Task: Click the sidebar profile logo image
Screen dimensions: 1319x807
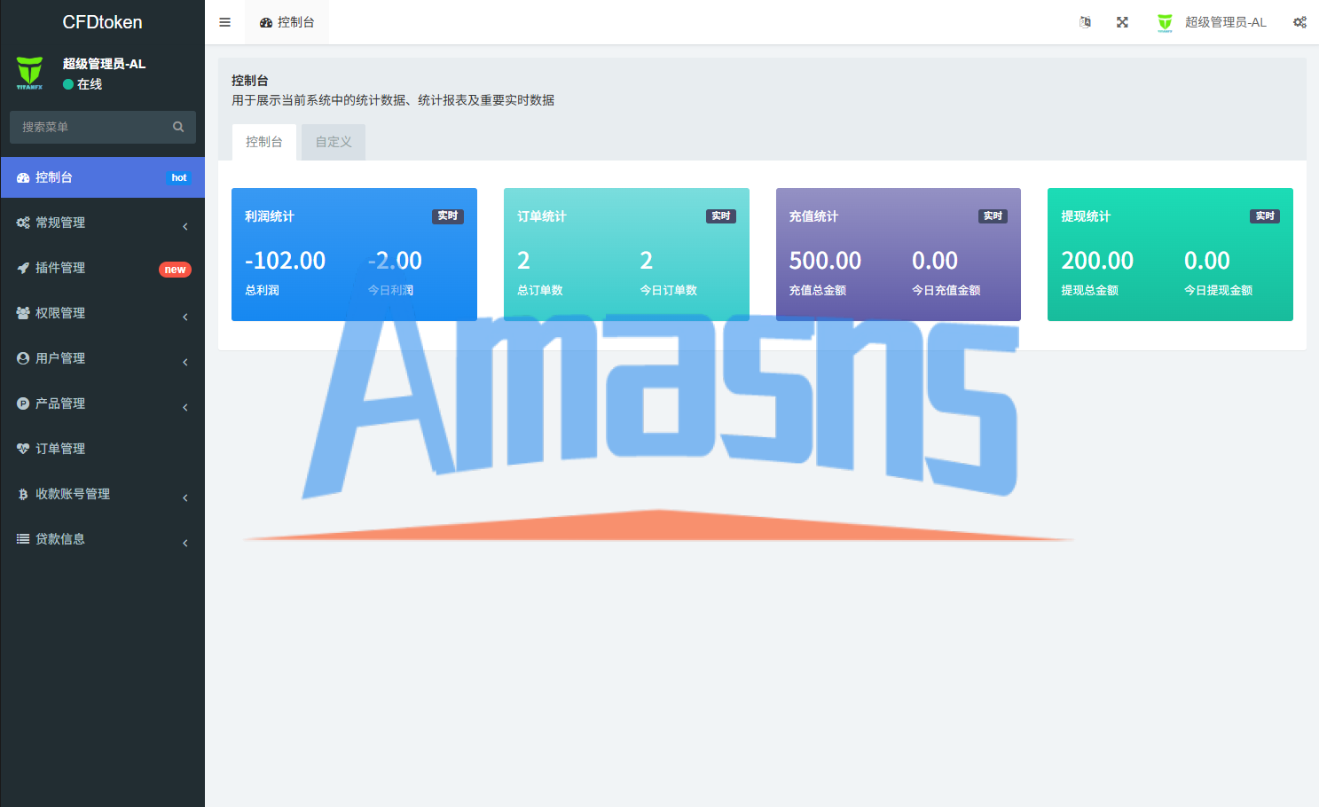Action: coord(29,74)
